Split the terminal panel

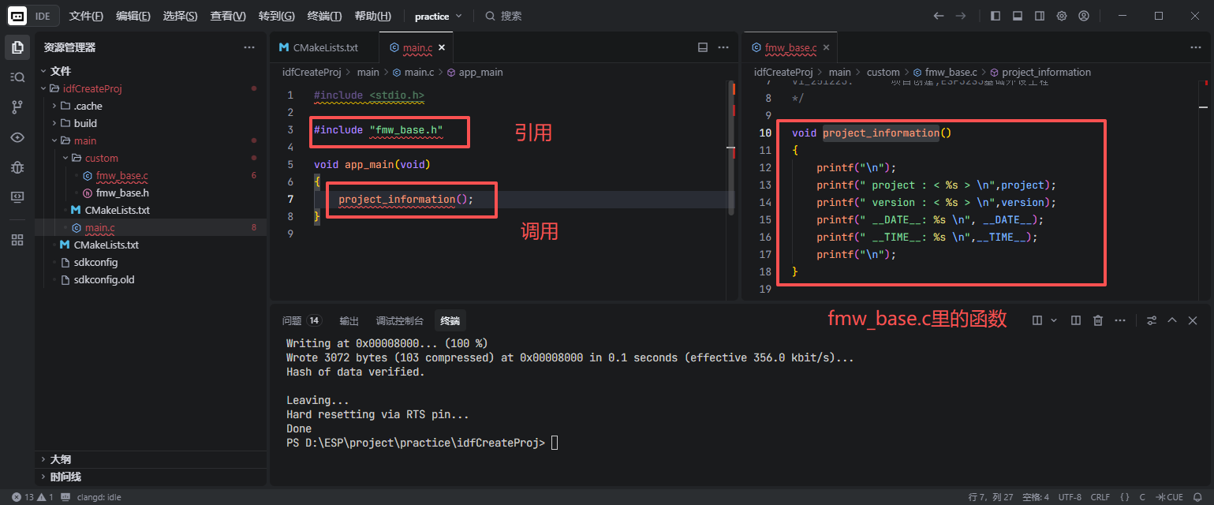point(1037,320)
